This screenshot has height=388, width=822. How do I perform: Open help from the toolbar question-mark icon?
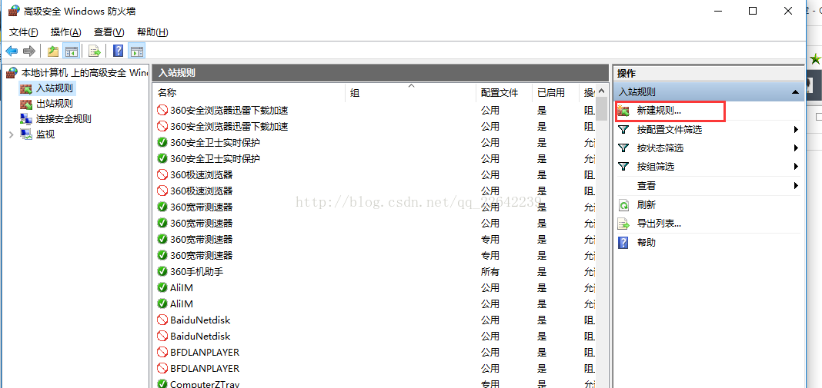pyautogui.click(x=118, y=51)
